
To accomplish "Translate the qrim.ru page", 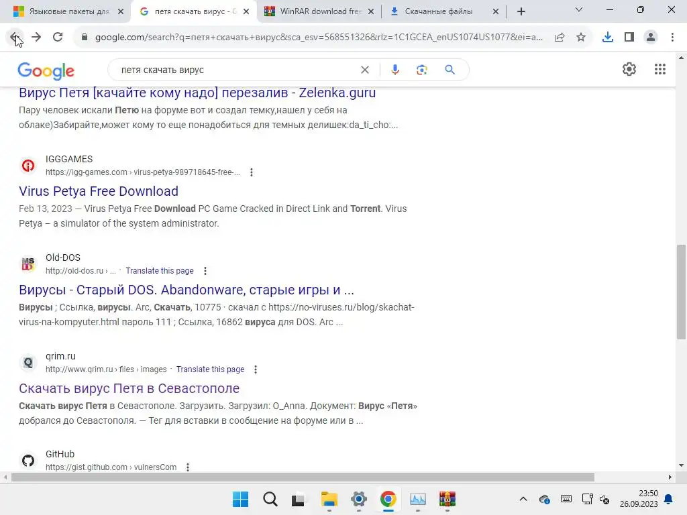I will click(210, 369).
